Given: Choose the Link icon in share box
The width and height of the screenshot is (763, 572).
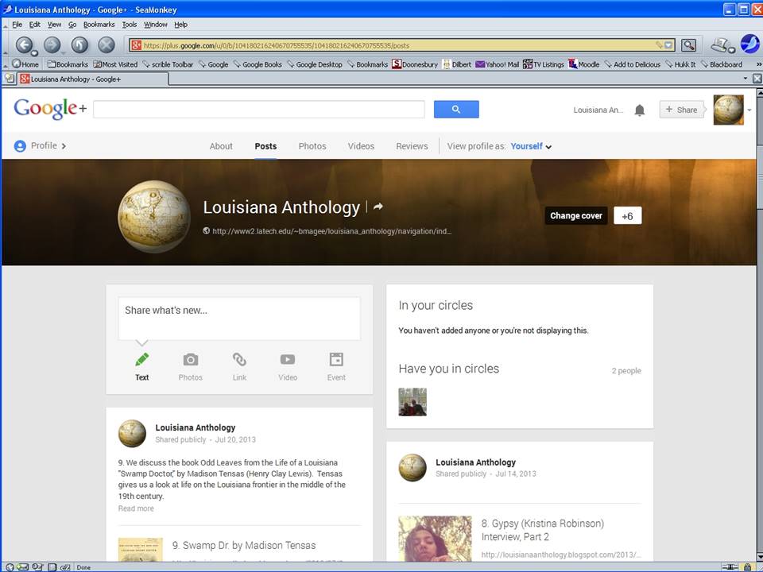Looking at the screenshot, I should pos(239,360).
